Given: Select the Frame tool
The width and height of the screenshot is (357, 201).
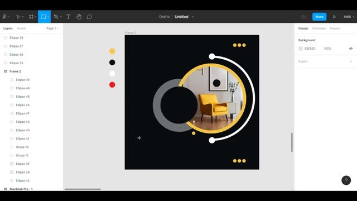Looking at the screenshot, I should 31,17.
